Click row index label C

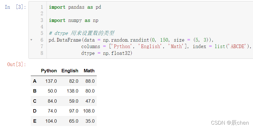(35, 101)
